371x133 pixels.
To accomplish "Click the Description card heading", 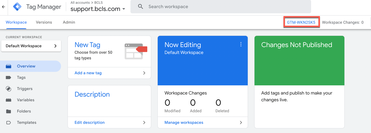I will coord(92,94).
